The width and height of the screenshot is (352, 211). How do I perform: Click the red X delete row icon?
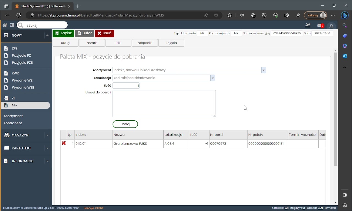pyautogui.click(x=64, y=143)
